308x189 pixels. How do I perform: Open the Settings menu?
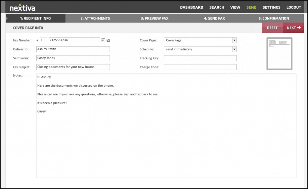pyautogui.click(x=271, y=7)
